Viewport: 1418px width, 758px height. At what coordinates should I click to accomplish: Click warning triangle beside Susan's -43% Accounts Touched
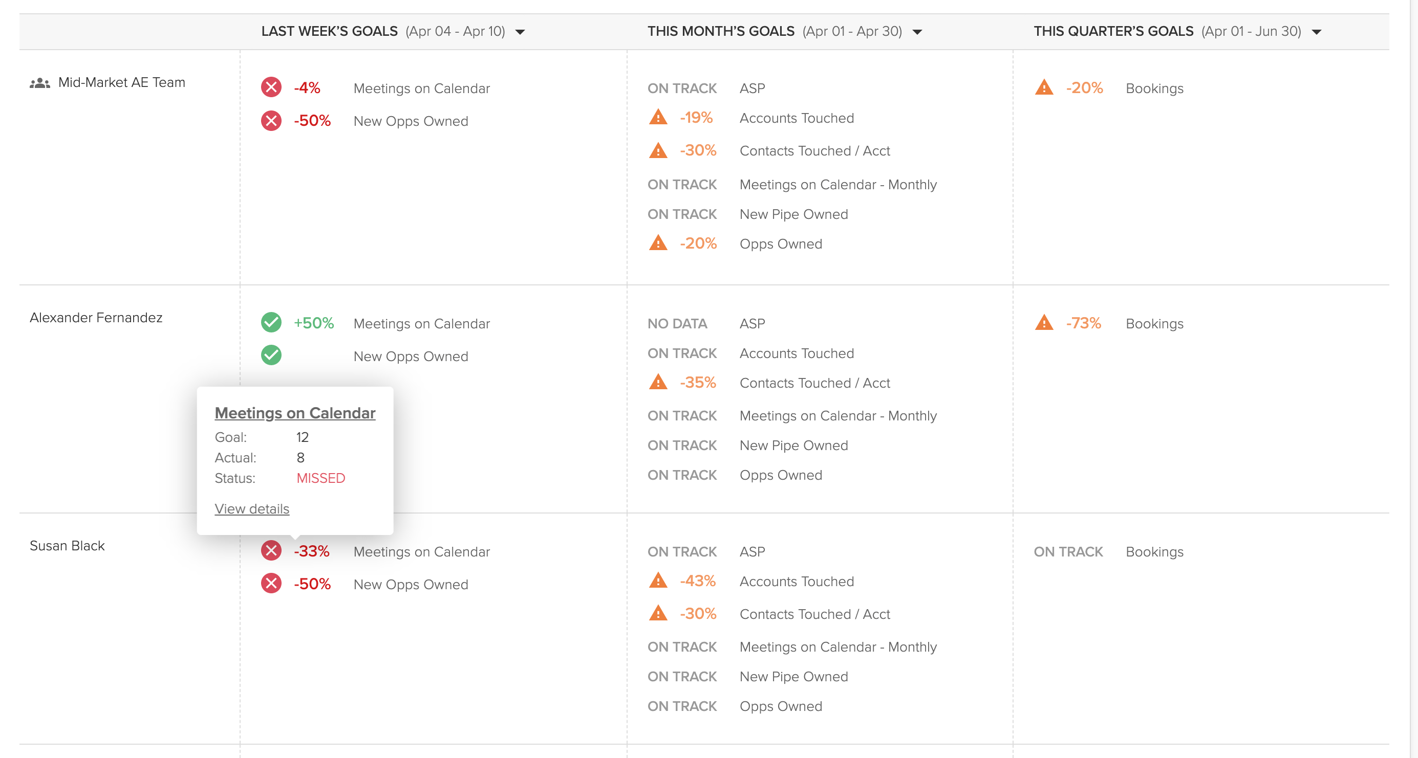pyautogui.click(x=658, y=581)
